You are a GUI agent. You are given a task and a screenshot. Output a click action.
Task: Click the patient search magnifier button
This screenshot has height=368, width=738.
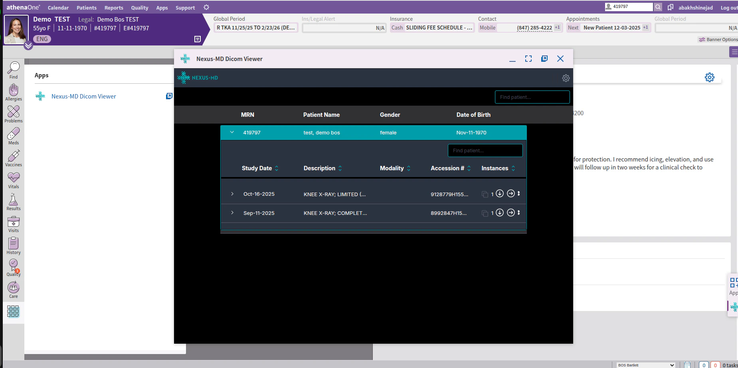658,7
